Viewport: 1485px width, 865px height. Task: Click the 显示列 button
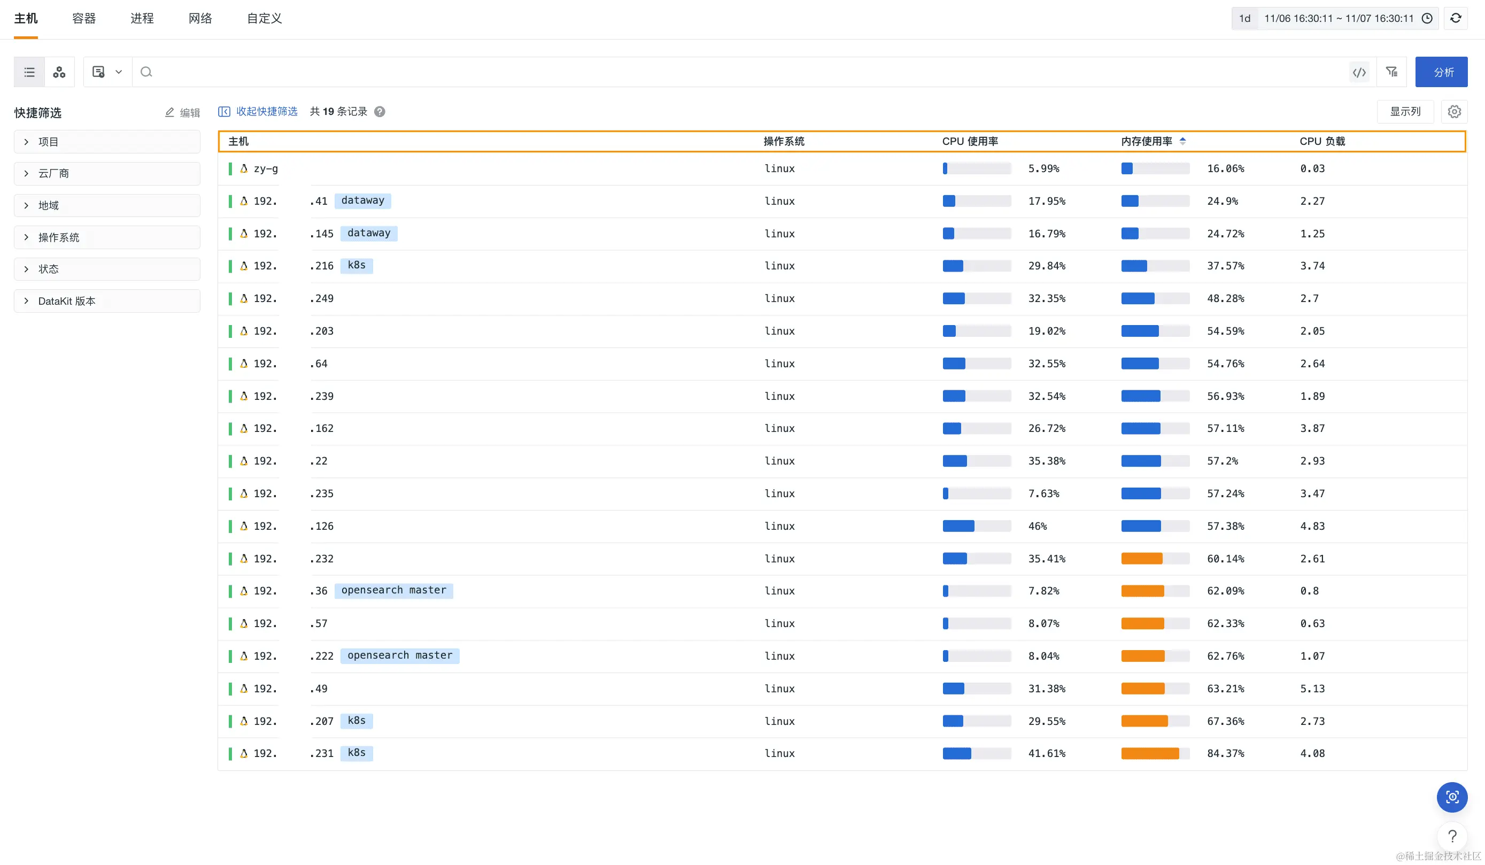point(1405,111)
